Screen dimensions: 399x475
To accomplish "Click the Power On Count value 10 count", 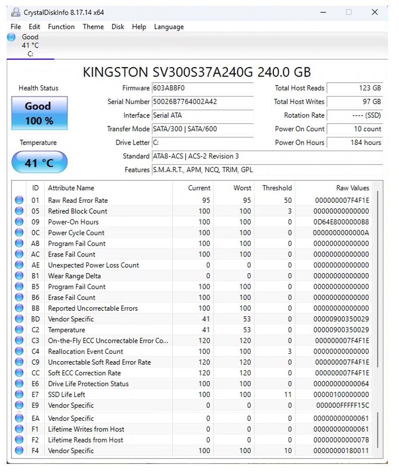I will point(355,129).
